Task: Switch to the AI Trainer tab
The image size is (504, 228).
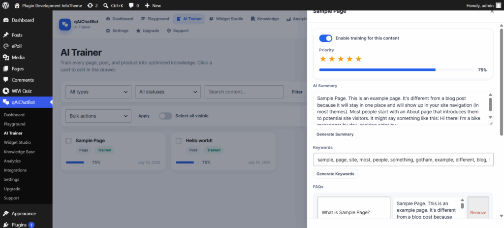Action: coord(189,19)
